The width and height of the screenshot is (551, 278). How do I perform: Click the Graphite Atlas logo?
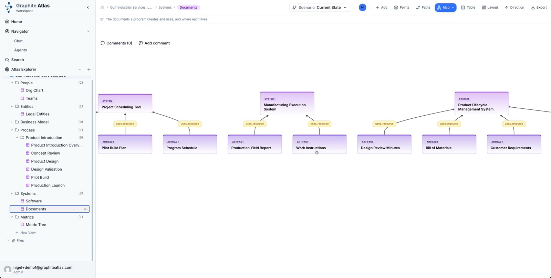coord(9,8)
